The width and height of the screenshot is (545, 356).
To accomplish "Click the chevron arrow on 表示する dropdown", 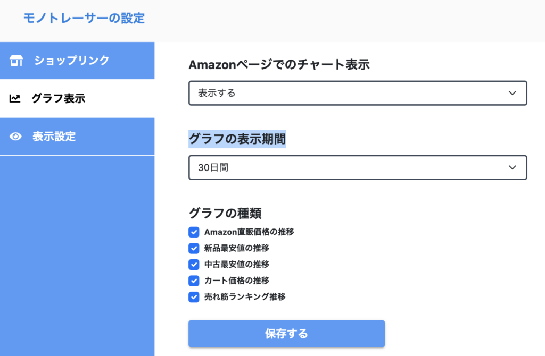I will (x=513, y=93).
